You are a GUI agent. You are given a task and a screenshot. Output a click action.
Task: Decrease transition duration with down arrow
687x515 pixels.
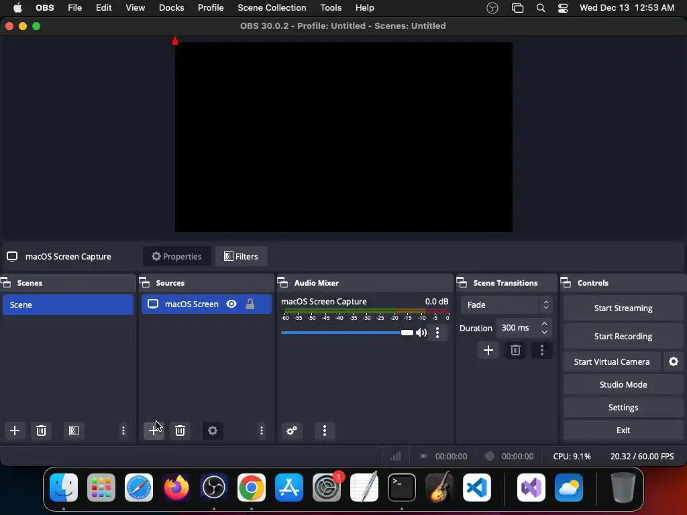point(544,332)
